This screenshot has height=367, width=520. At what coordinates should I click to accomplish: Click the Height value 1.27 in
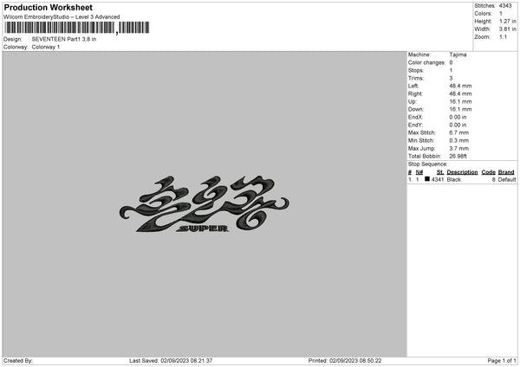pos(508,21)
